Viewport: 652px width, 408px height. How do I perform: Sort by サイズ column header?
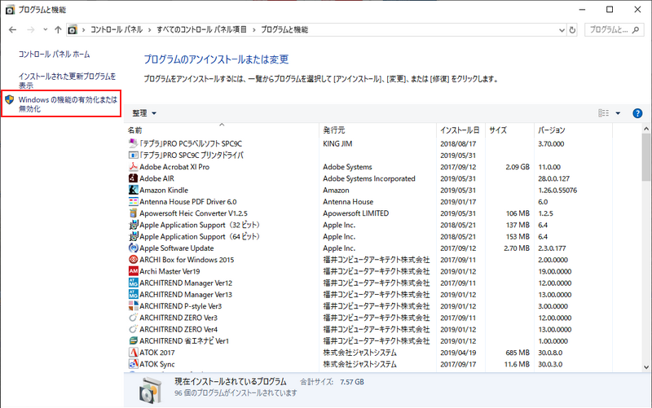(509, 130)
